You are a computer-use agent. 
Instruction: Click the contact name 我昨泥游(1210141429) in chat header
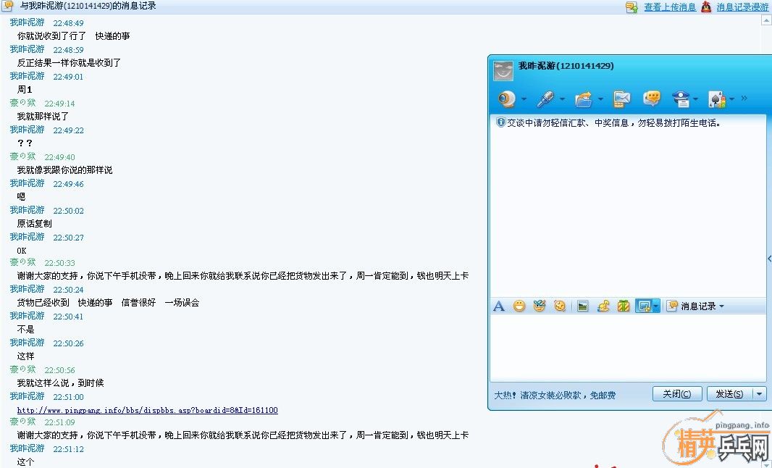tap(566, 66)
